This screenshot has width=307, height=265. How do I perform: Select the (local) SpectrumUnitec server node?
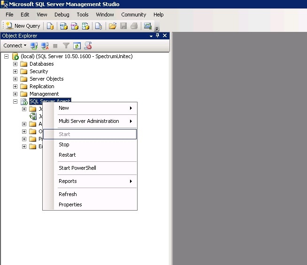click(x=77, y=56)
